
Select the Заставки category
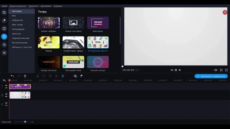coord(22,11)
